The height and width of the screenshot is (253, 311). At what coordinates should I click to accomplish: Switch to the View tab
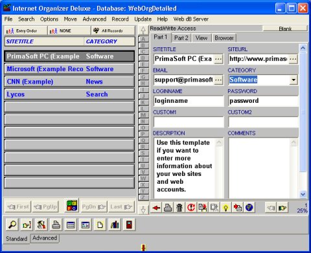pos(202,38)
